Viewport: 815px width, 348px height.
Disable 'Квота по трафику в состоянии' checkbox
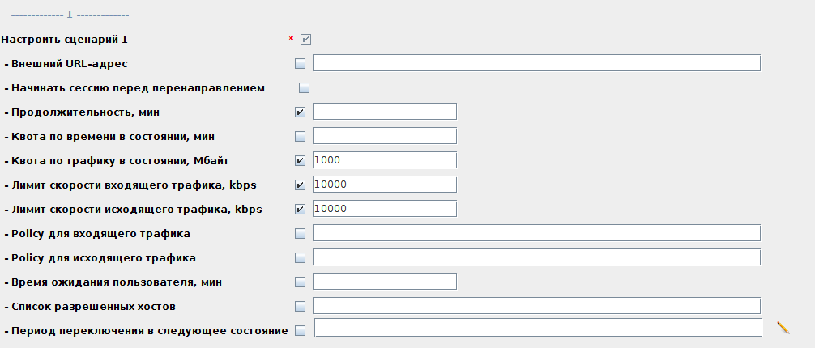(x=301, y=160)
